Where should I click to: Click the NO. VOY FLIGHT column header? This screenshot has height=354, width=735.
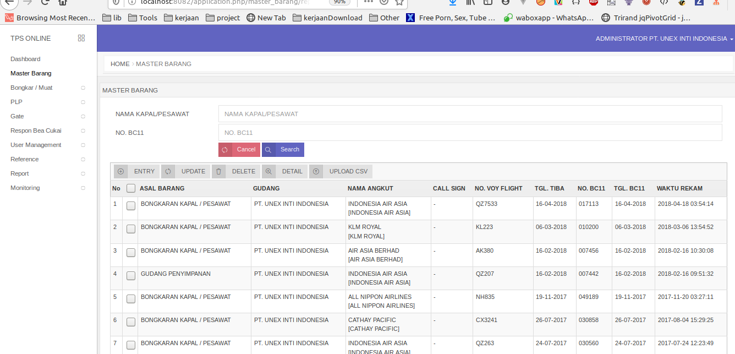click(x=498, y=188)
